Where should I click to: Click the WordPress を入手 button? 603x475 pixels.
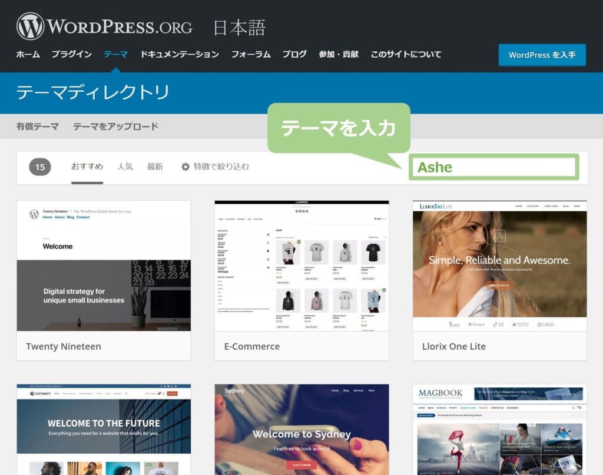tap(542, 55)
